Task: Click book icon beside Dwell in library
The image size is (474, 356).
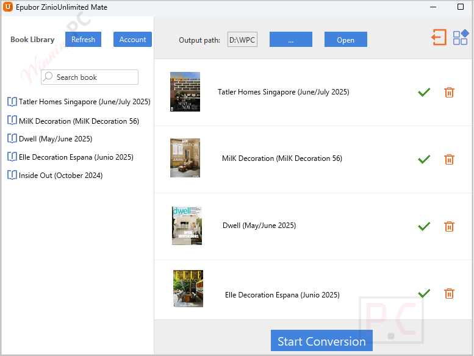Action: (x=12, y=138)
